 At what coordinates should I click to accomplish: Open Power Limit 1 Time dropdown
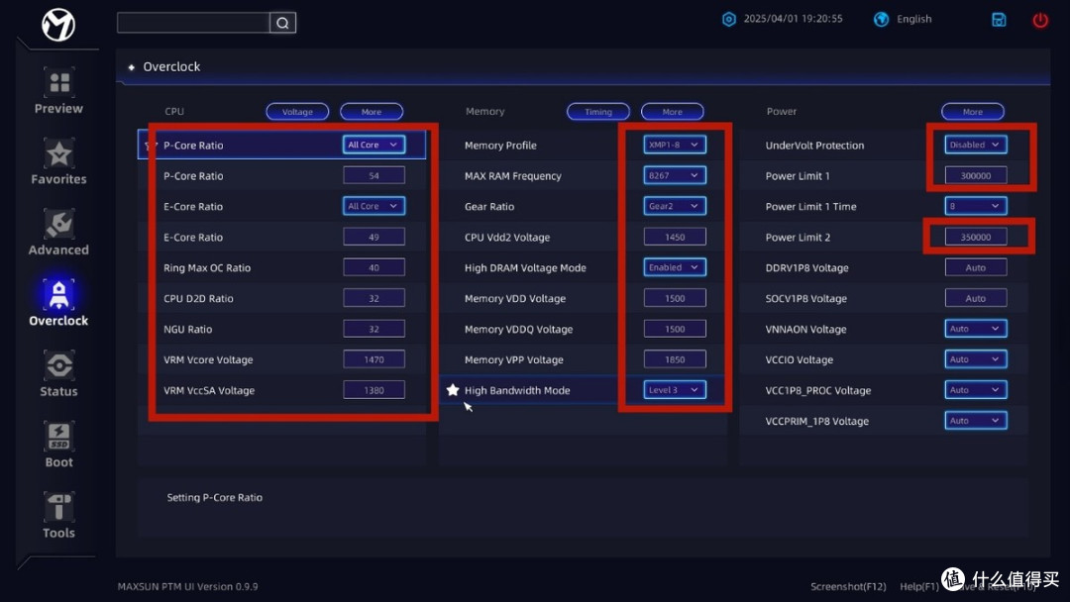click(x=976, y=206)
